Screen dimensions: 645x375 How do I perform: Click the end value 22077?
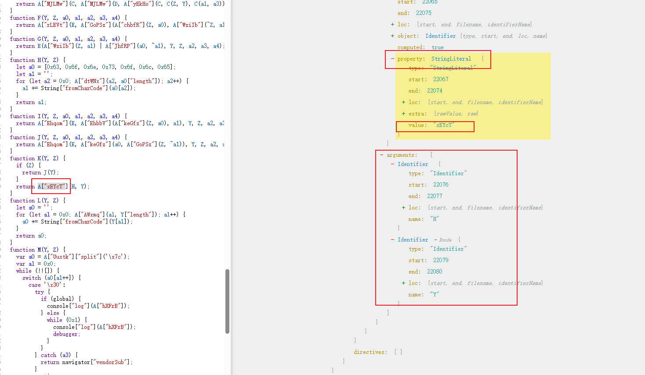pos(435,196)
